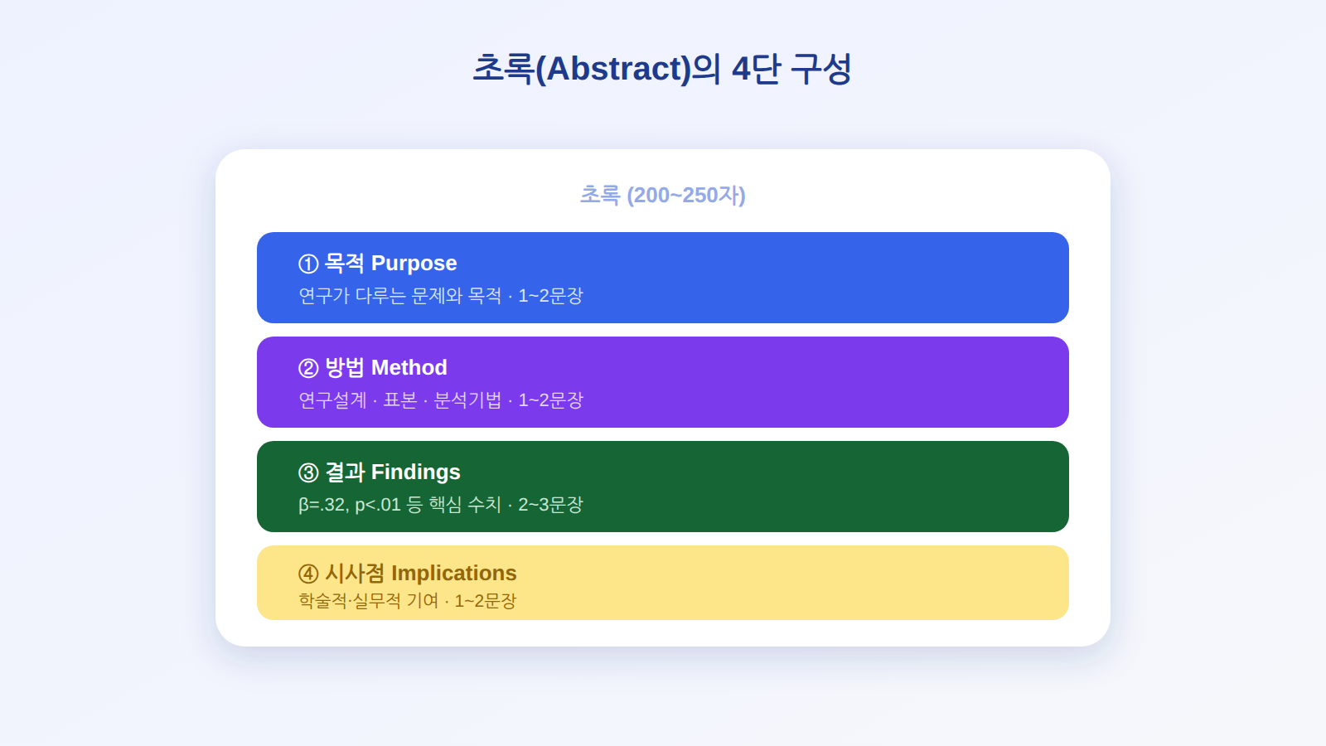Click the title 초록(Abstract)의 4단 구성

click(663, 69)
